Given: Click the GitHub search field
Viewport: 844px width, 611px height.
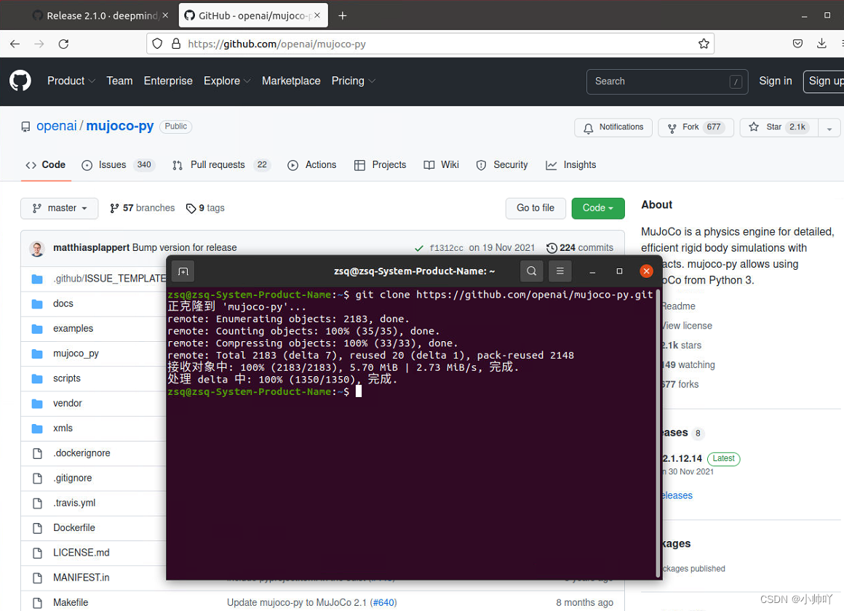Looking at the screenshot, I should [667, 81].
